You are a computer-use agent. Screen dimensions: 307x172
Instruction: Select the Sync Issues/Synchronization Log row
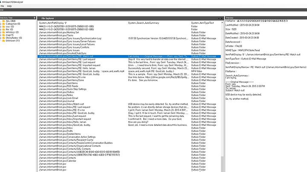(x=129, y=38)
